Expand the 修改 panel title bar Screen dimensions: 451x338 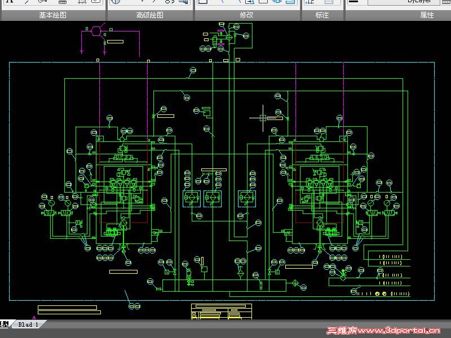(x=247, y=15)
